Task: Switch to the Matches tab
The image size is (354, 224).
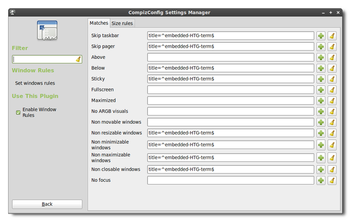Action: tap(99, 23)
